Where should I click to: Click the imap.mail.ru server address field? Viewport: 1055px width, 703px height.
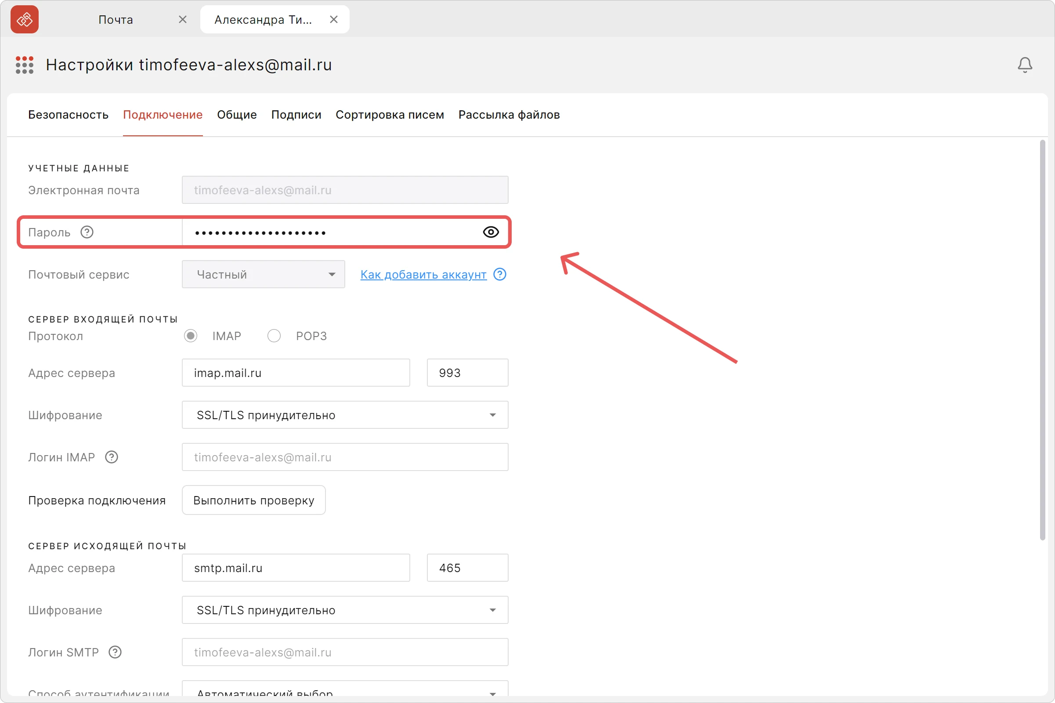tap(296, 373)
